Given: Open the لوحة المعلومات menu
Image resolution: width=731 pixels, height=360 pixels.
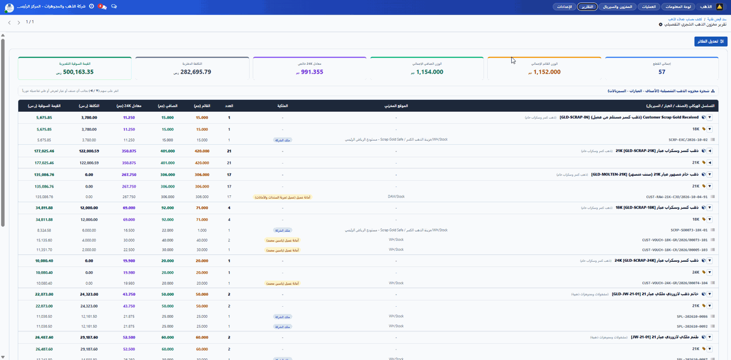Looking at the screenshot, I should (x=678, y=7).
